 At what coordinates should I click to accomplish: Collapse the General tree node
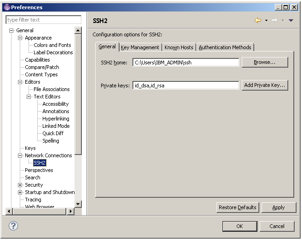pos(11,30)
